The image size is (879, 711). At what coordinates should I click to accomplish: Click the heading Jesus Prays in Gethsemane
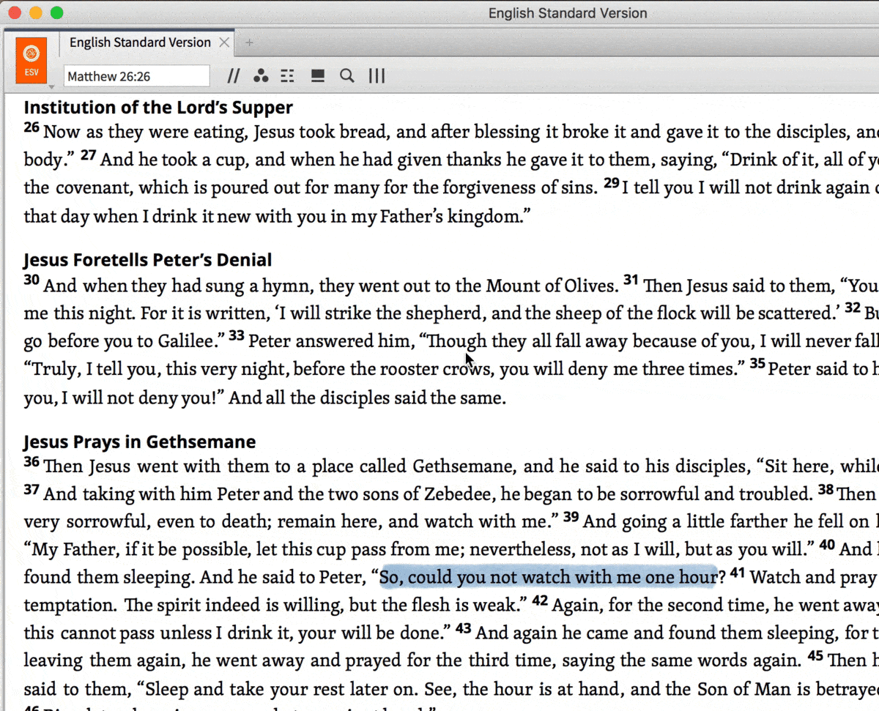click(x=140, y=442)
